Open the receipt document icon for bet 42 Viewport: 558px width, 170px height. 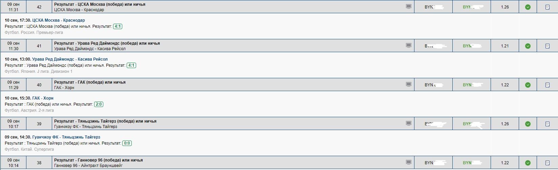pyautogui.click(x=547, y=7)
